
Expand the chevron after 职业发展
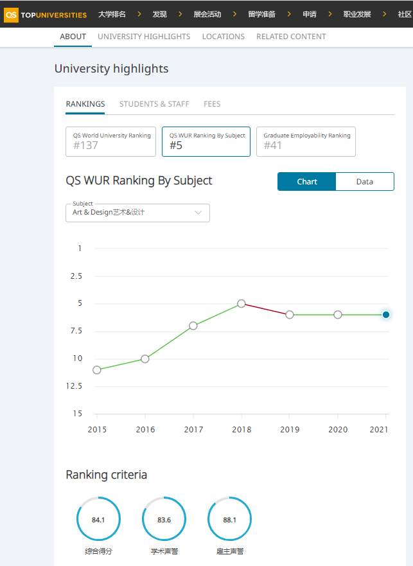pyautogui.click(x=385, y=14)
